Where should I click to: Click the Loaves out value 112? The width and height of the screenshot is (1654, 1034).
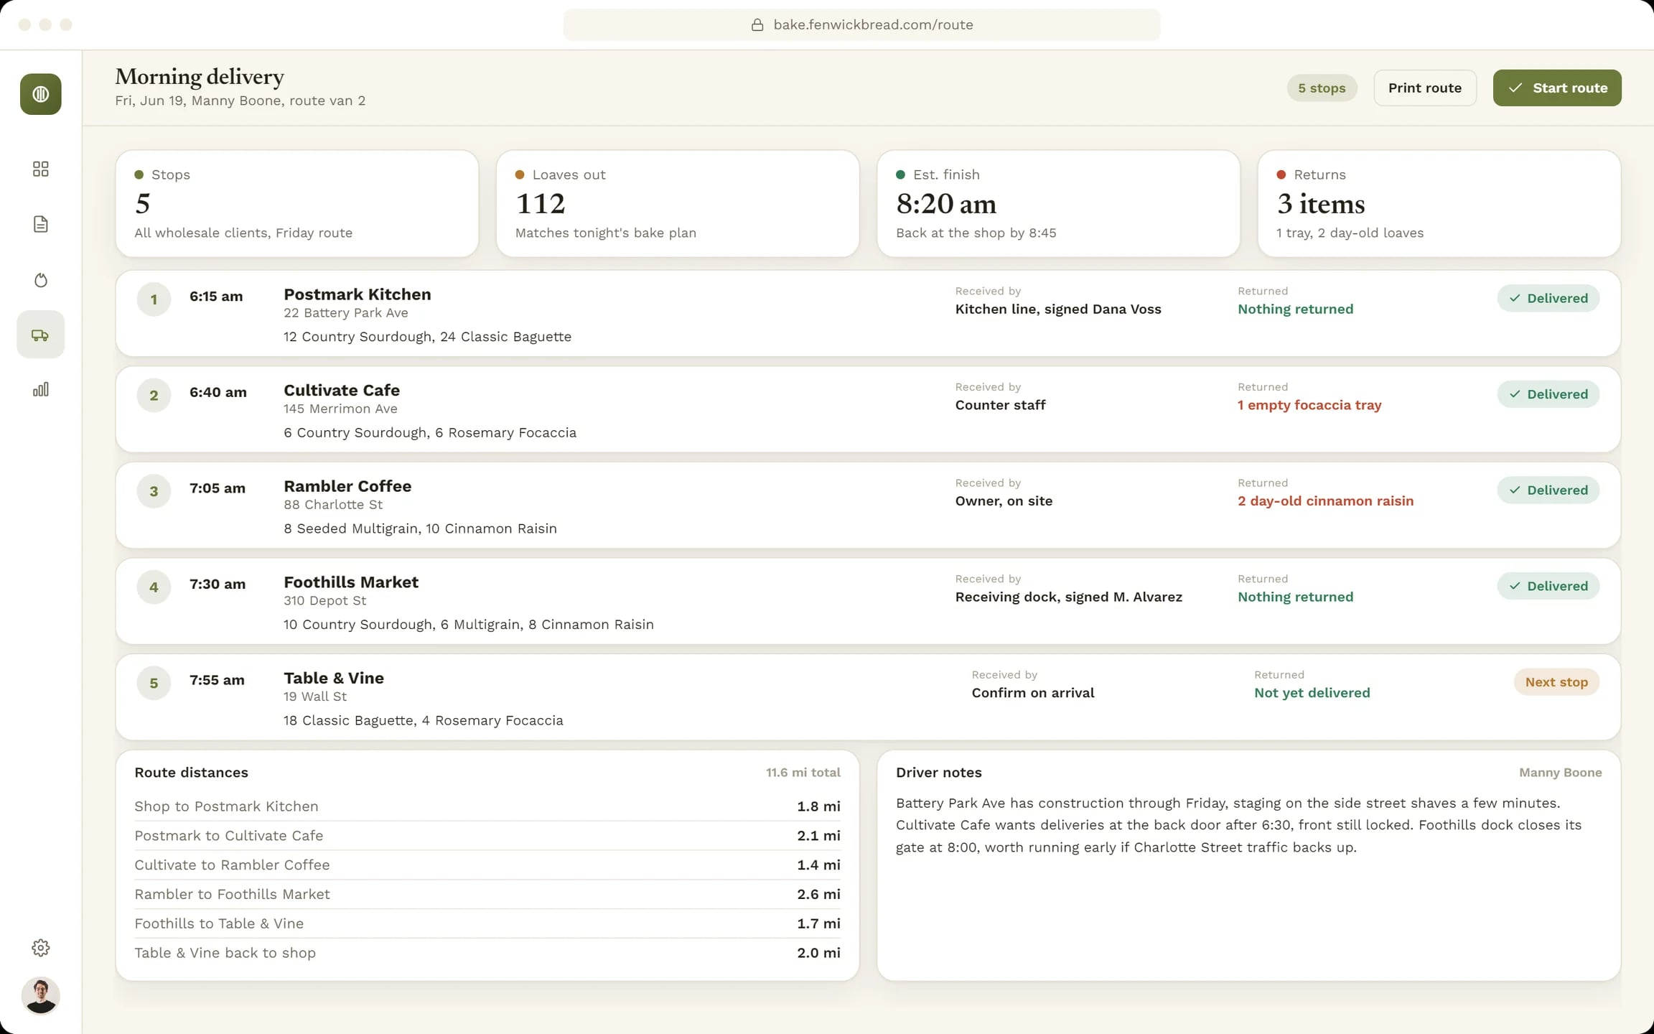[x=541, y=204]
